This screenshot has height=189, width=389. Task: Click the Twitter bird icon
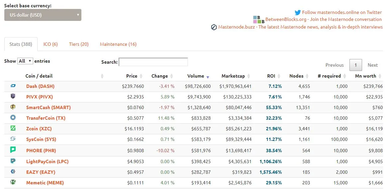[x=298, y=12]
